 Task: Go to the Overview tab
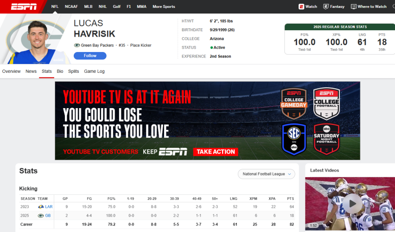(x=11, y=71)
